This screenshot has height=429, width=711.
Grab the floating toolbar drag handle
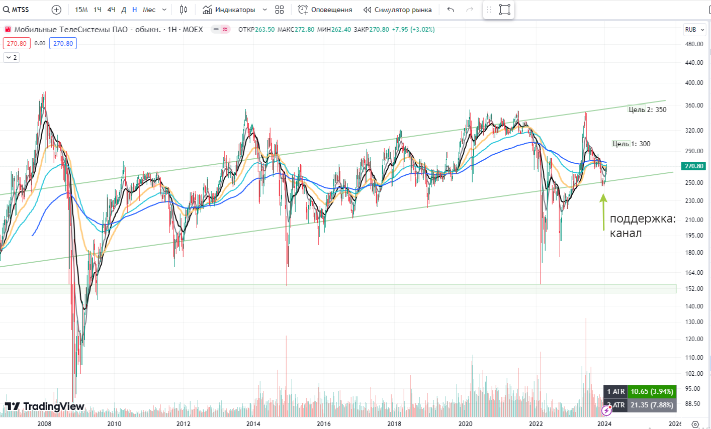tap(489, 10)
